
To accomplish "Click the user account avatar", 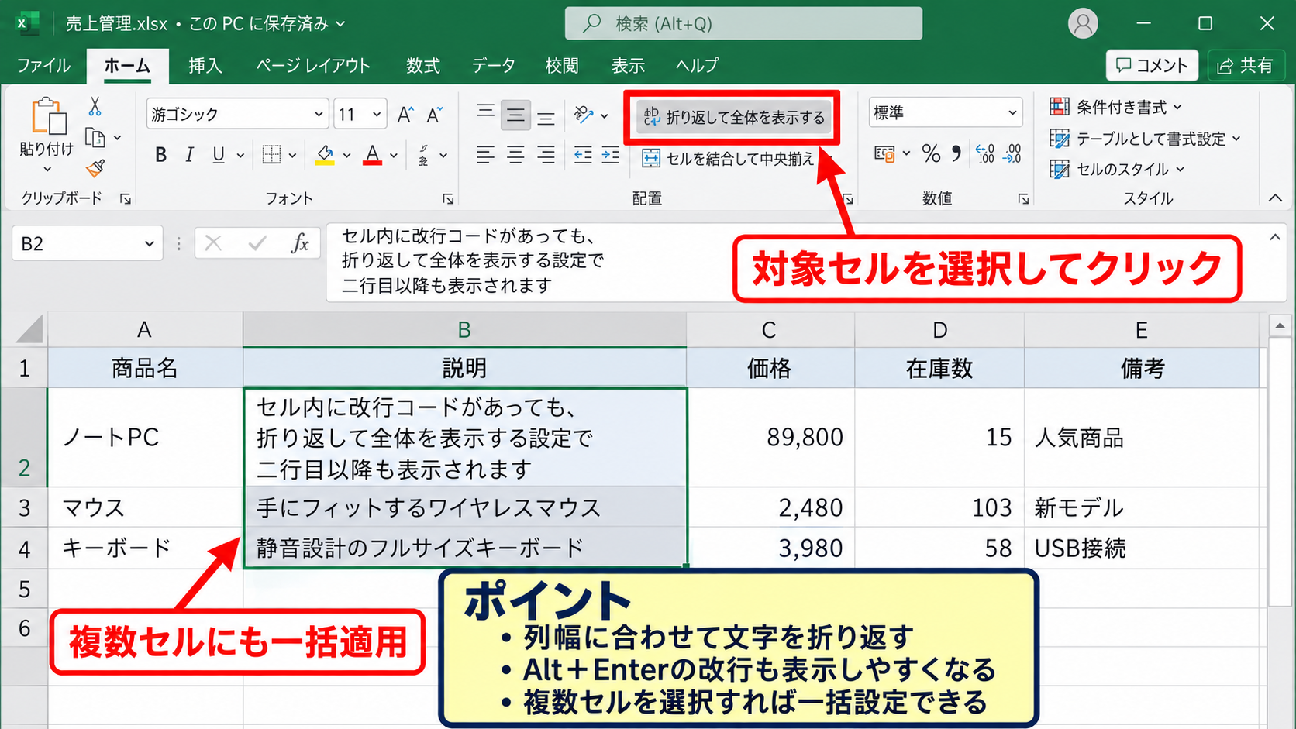I will tap(1083, 23).
